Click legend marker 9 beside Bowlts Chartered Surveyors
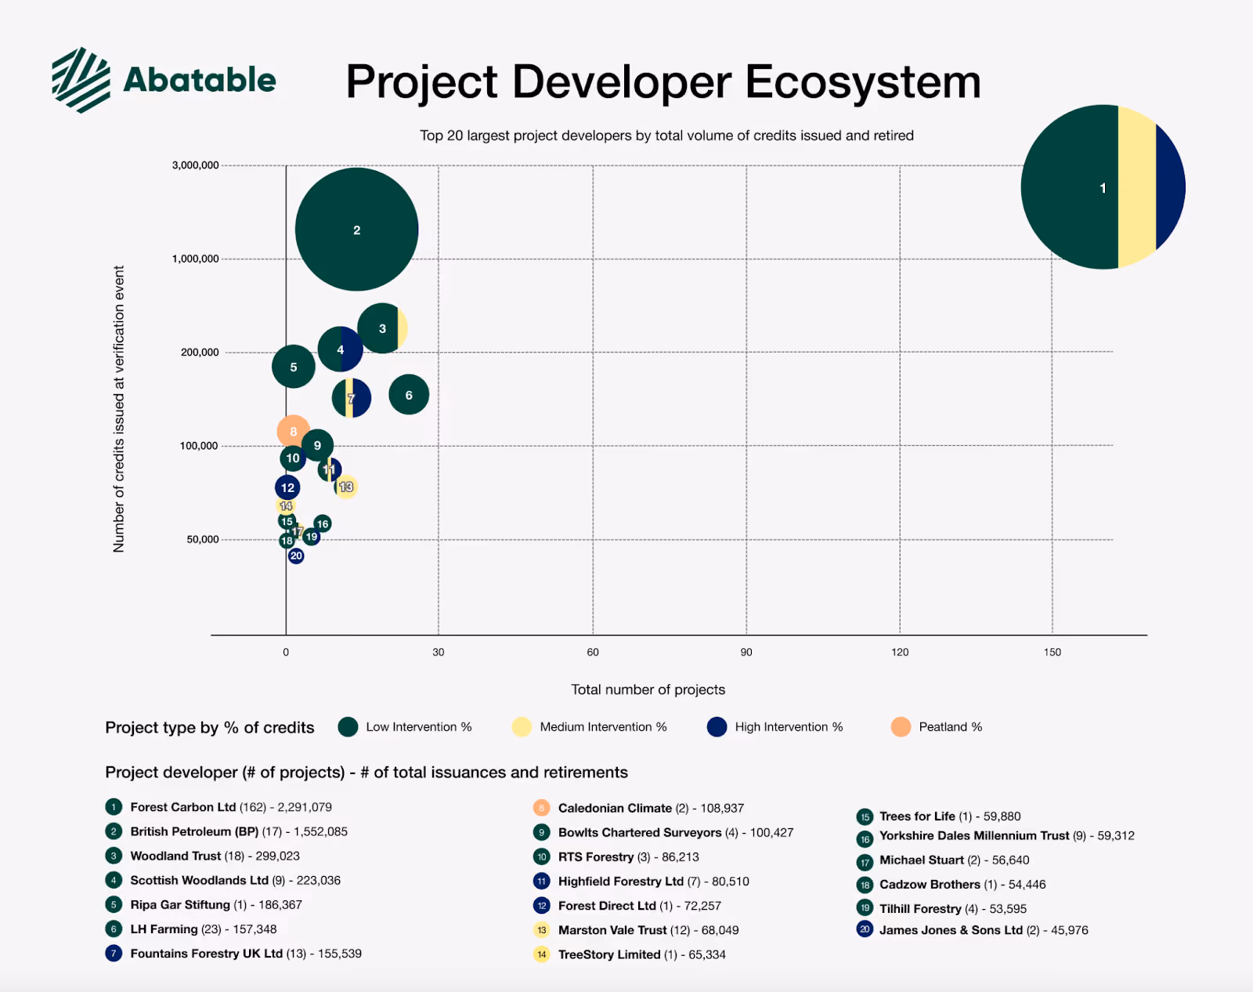 [541, 832]
